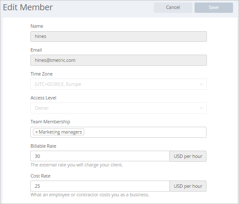Click the Save button
The image size is (239, 204).
(x=213, y=7)
